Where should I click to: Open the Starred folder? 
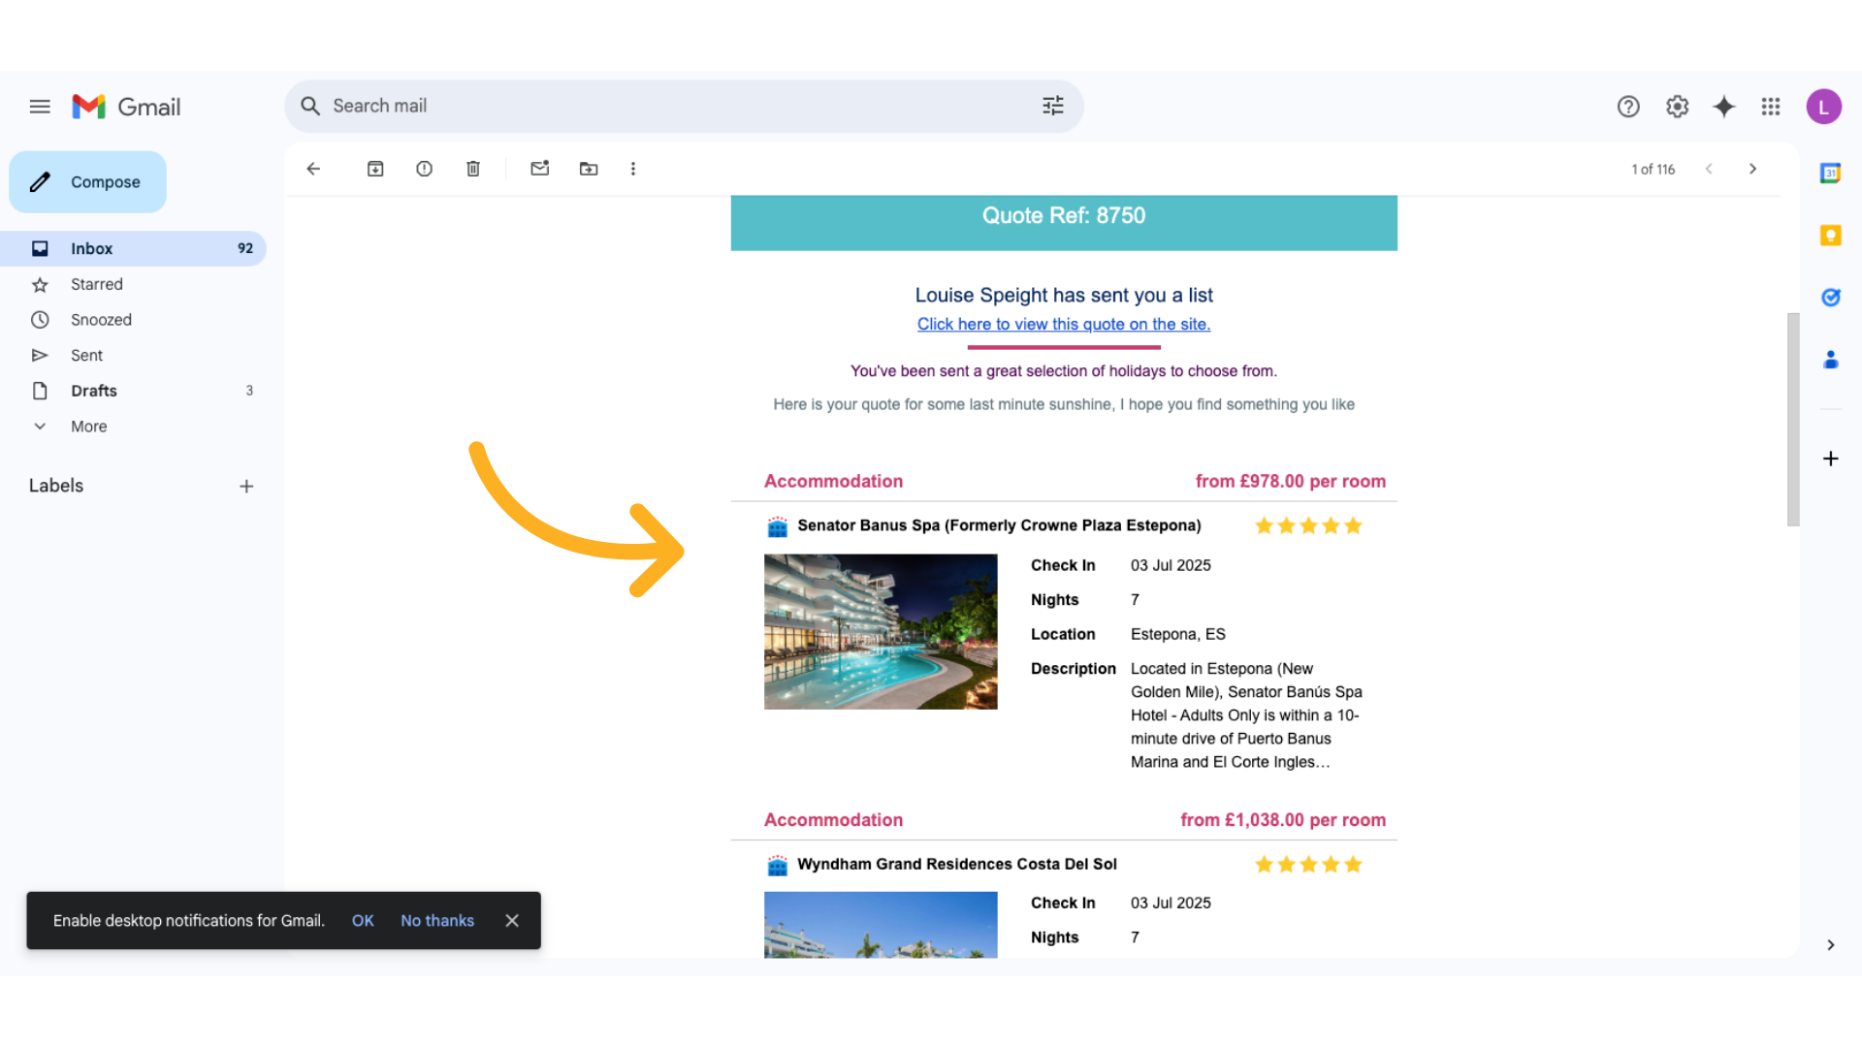(x=96, y=284)
